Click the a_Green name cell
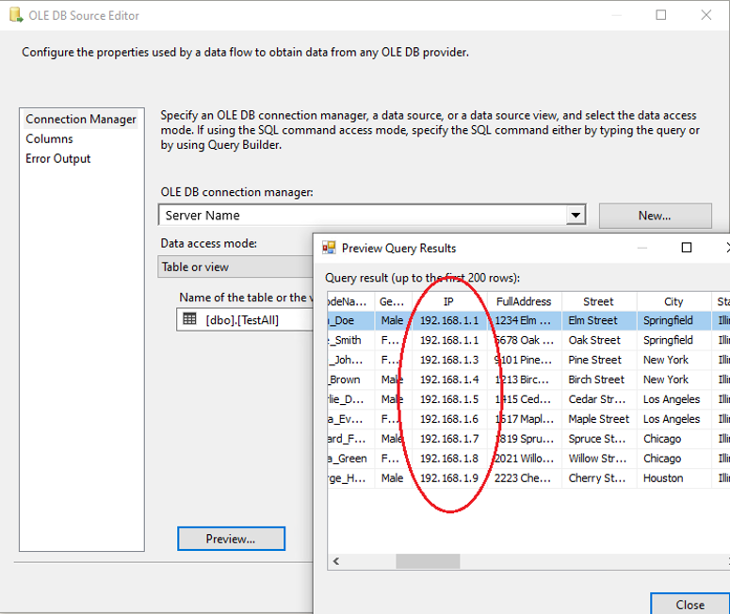Viewport: 730px width, 614px height. (351, 459)
